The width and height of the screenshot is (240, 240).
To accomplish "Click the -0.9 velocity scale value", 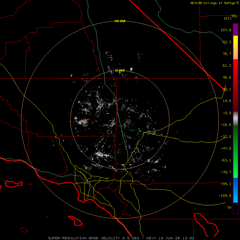I will (x=227, y=113).
